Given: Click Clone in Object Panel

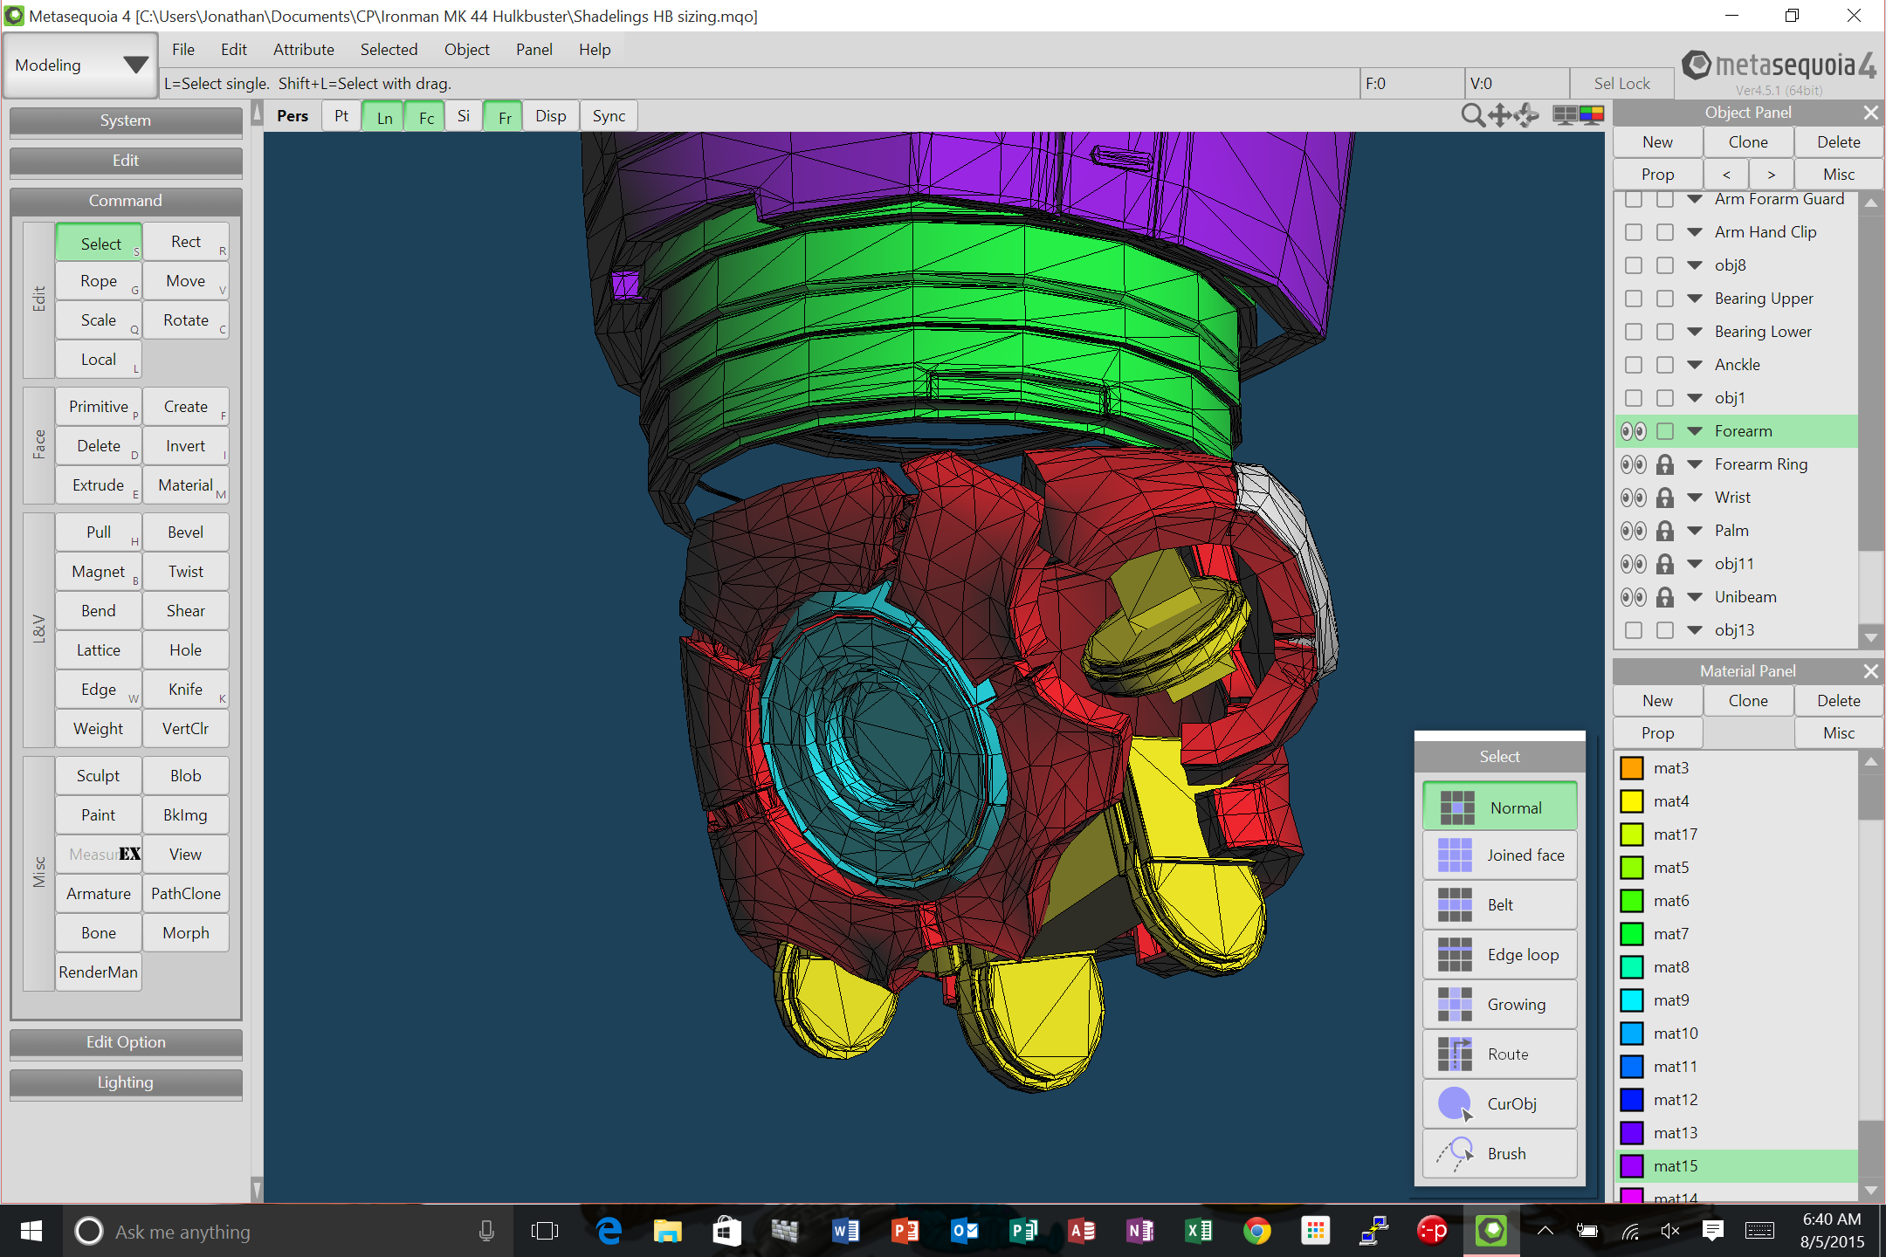Looking at the screenshot, I should [x=1748, y=142].
